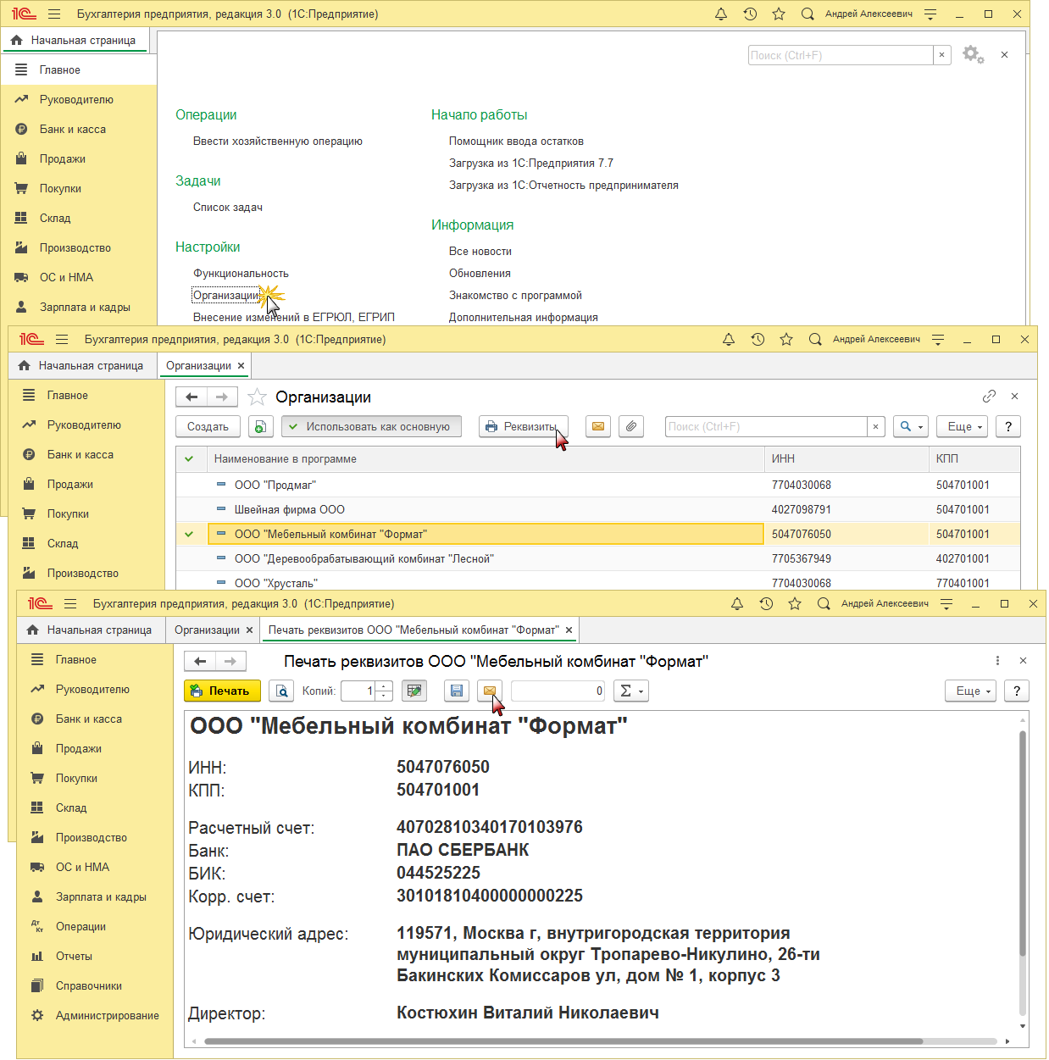The image size is (1049, 1060).
Task: Open ОС и НМА in the front sidebar
Action: coord(82,867)
